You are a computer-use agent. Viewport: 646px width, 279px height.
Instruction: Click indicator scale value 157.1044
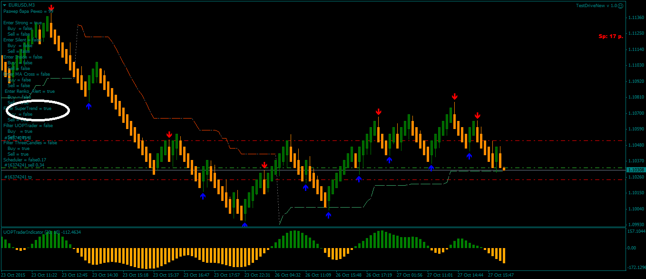pyautogui.click(x=636, y=231)
